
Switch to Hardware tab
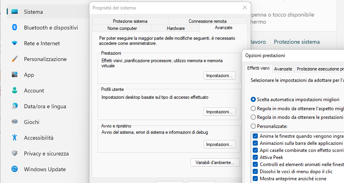(176, 28)
